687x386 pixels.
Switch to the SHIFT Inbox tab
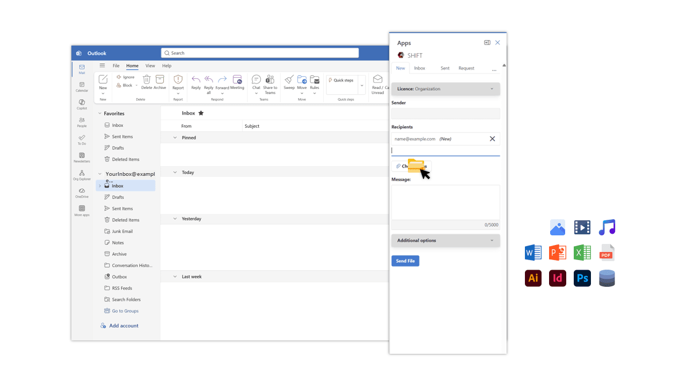pyautogui.click(x=420, y=68)
